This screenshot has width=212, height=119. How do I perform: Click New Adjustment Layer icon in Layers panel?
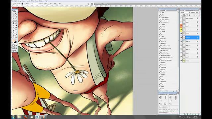pyautogui.click(x=190, y=114)
